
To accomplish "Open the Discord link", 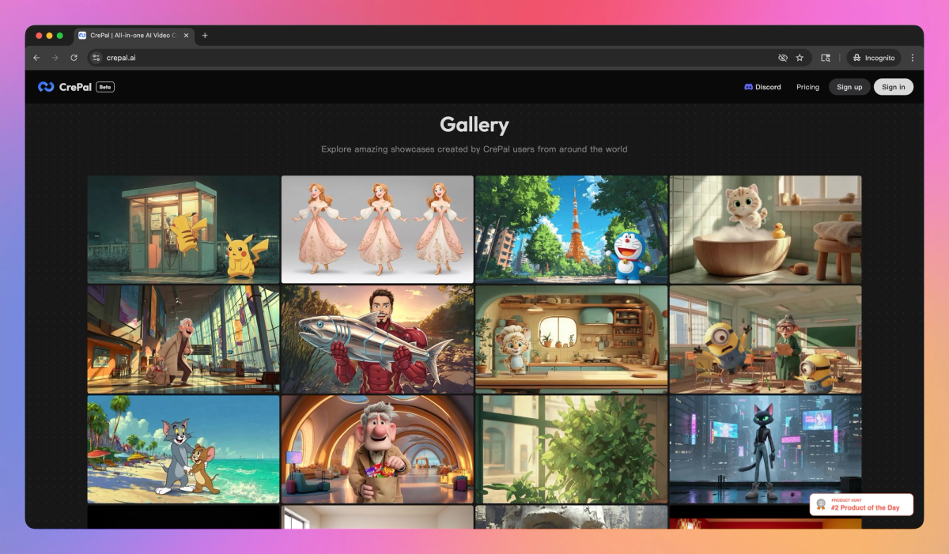I will coord(762,87).
